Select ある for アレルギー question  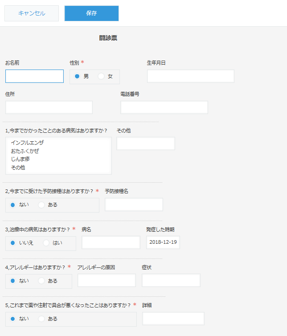click(41, 281)
